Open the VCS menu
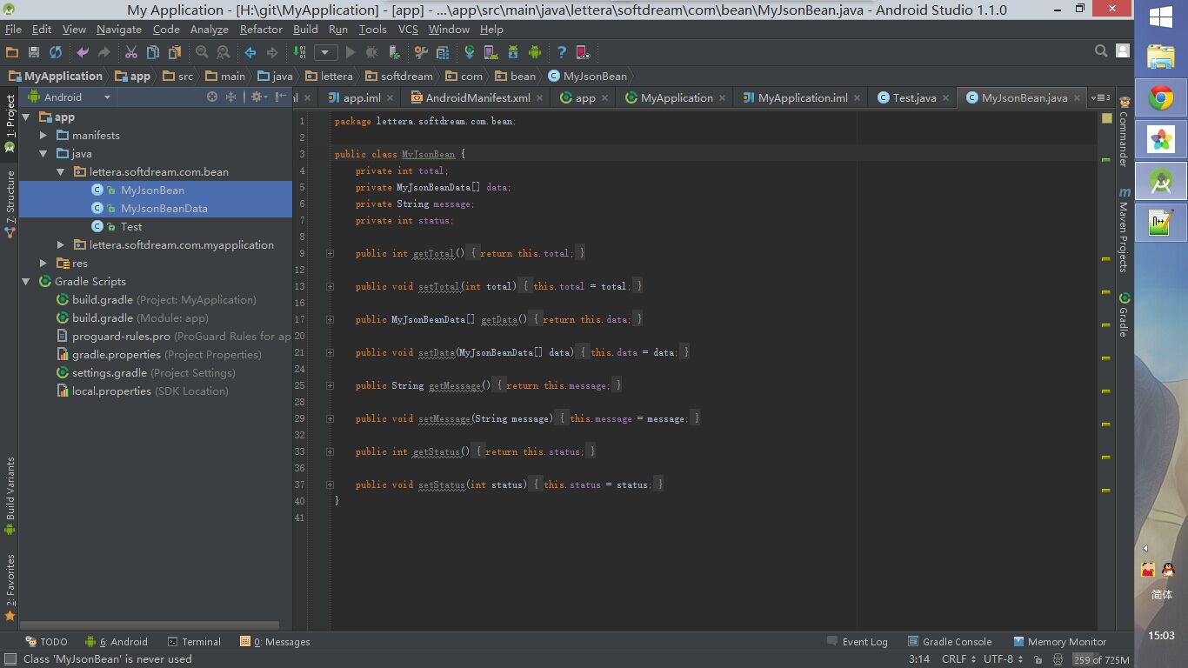The height and width of the screenshot is (668, 1188). click(x=408, y=30)
